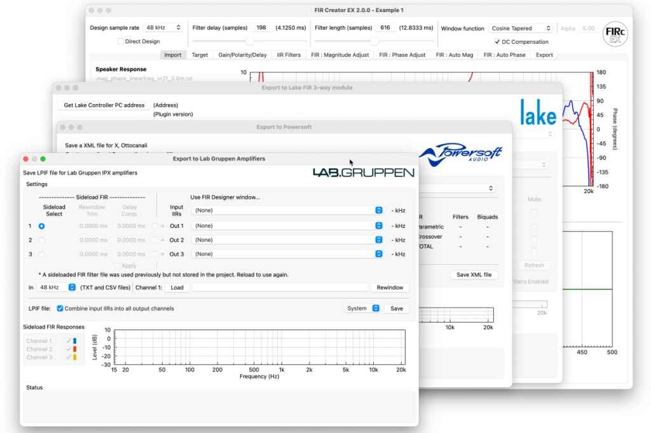Open the Out 1 FIR Designer window dropdown
The image size is (651, 433).
[287, 225]
